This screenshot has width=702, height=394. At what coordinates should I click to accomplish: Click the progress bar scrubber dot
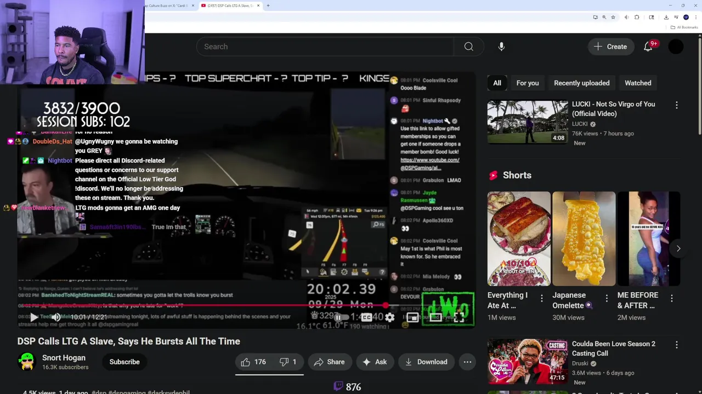coord(386,305)
